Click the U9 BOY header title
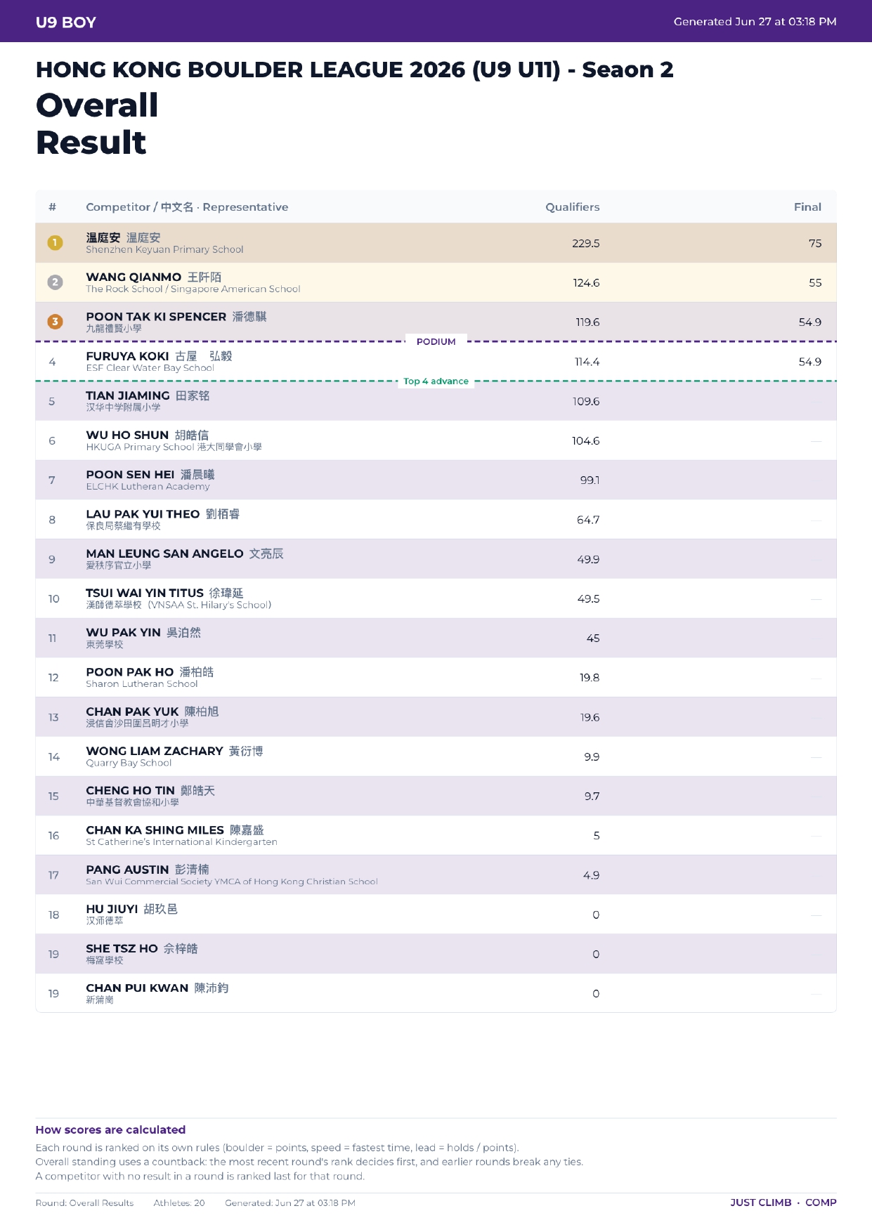Image resolution: width=872 pixels, height=1232 pixels. click(x=66, y=22)
